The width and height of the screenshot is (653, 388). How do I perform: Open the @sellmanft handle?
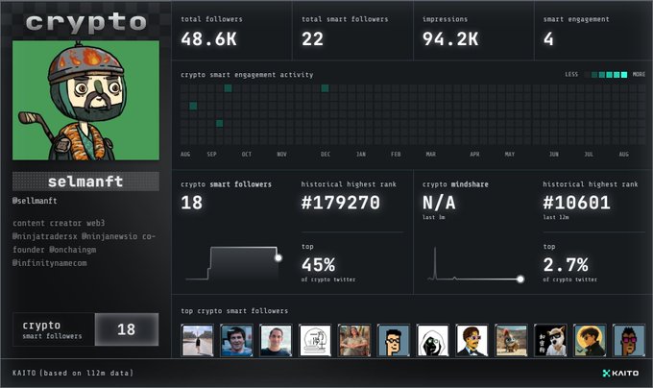pos(35,201)
